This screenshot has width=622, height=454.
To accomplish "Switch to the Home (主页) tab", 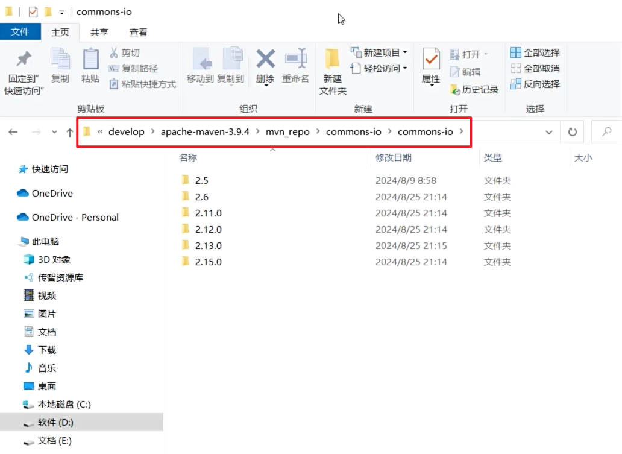I will pos(60,32).
